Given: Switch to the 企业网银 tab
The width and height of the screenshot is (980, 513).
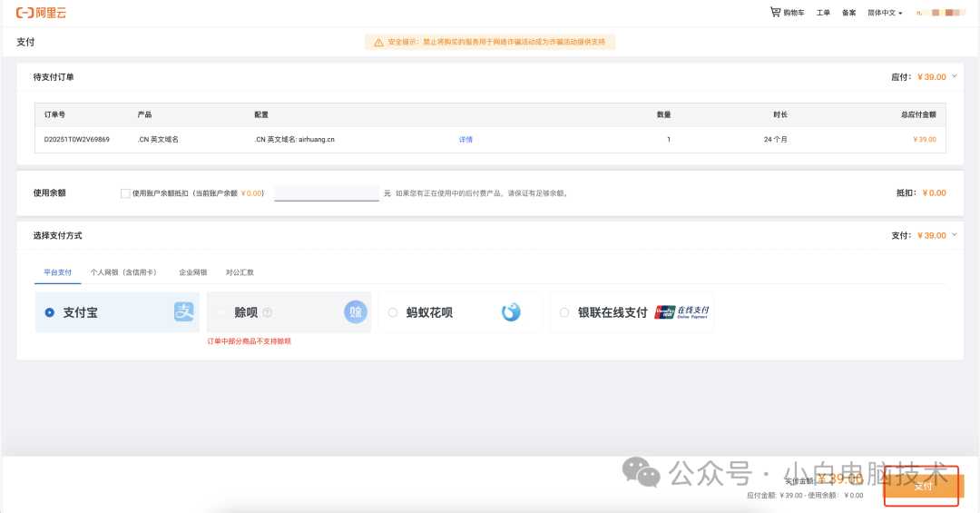Looking at the screenshot, I should [193, 272].
